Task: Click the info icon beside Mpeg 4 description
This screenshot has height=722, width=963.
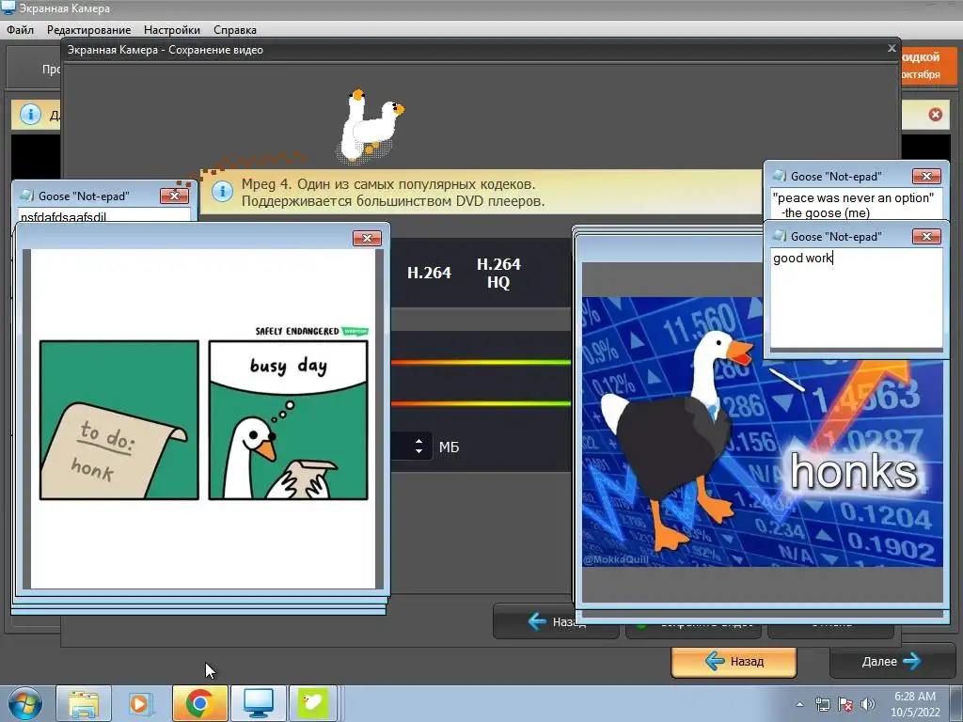Action: point(222,192)
